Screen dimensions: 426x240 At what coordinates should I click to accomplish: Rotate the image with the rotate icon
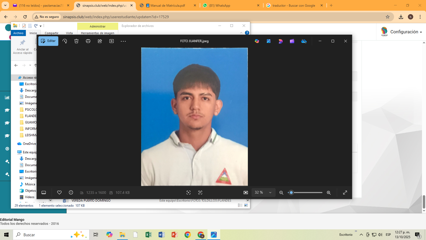coord(65,41)
